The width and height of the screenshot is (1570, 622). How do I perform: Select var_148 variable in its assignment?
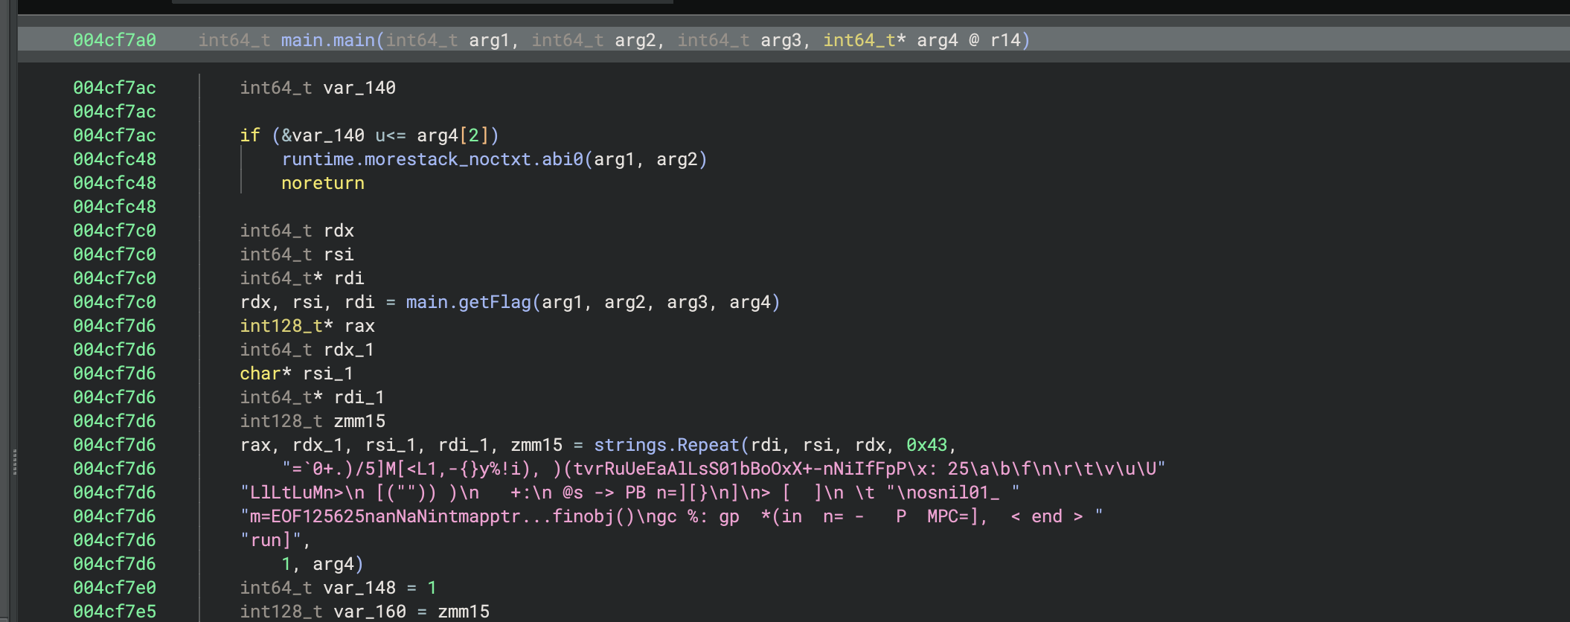pos(359,588)
